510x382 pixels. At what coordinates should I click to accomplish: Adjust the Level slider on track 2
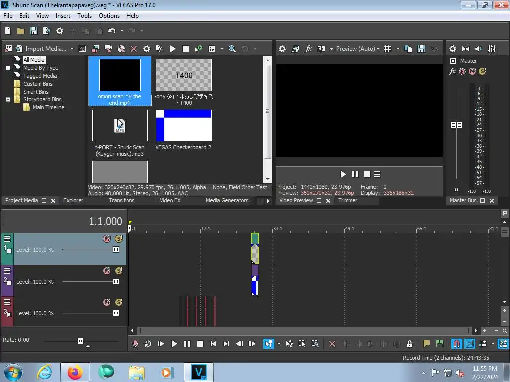(116, 282)
